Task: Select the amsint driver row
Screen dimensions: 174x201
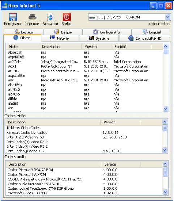Action: tap(85, 104)
